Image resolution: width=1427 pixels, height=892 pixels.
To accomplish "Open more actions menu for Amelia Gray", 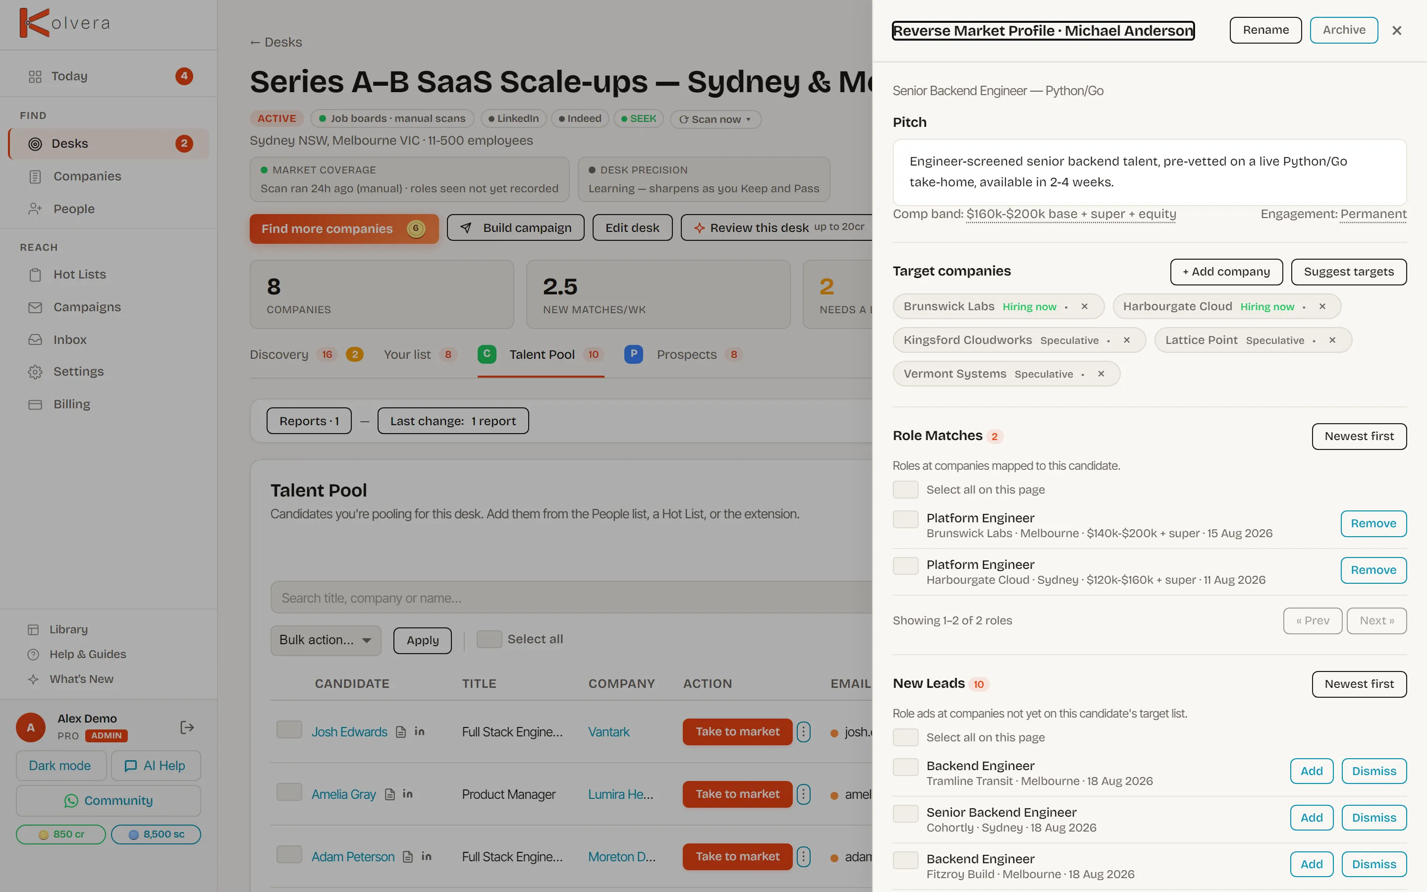I will click(804, 794).
